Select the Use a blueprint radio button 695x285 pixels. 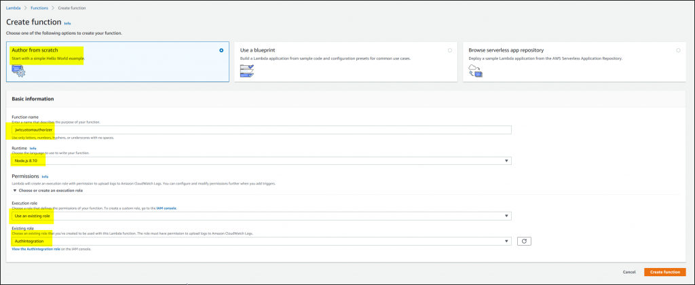449,50
